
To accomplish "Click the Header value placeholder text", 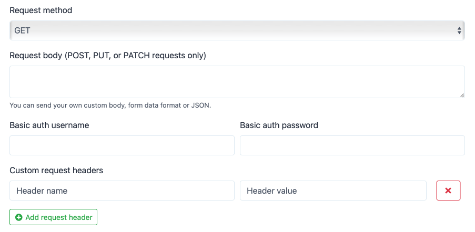I will click(x=271, y=191).
